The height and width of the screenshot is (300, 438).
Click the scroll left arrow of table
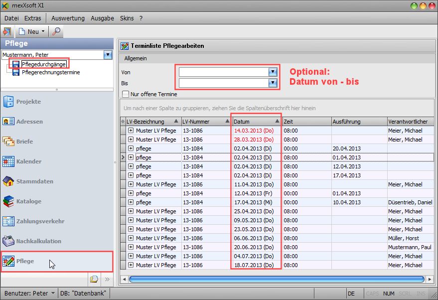124,279
